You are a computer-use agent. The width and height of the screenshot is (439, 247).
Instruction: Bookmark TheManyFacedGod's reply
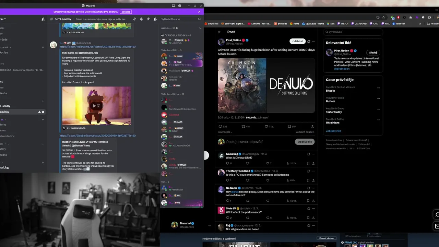click(x=308, y=180)
